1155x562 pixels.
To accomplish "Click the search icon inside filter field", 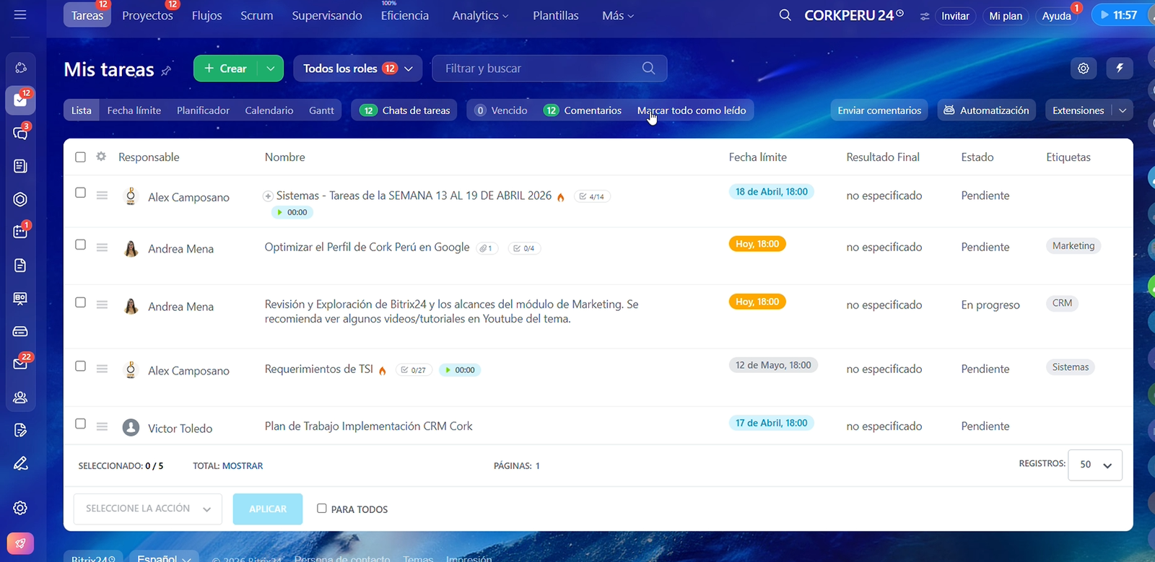I will 648,68.
